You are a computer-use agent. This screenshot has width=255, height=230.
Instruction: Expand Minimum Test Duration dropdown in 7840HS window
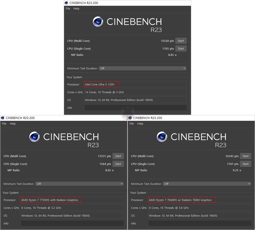point(207,184)
